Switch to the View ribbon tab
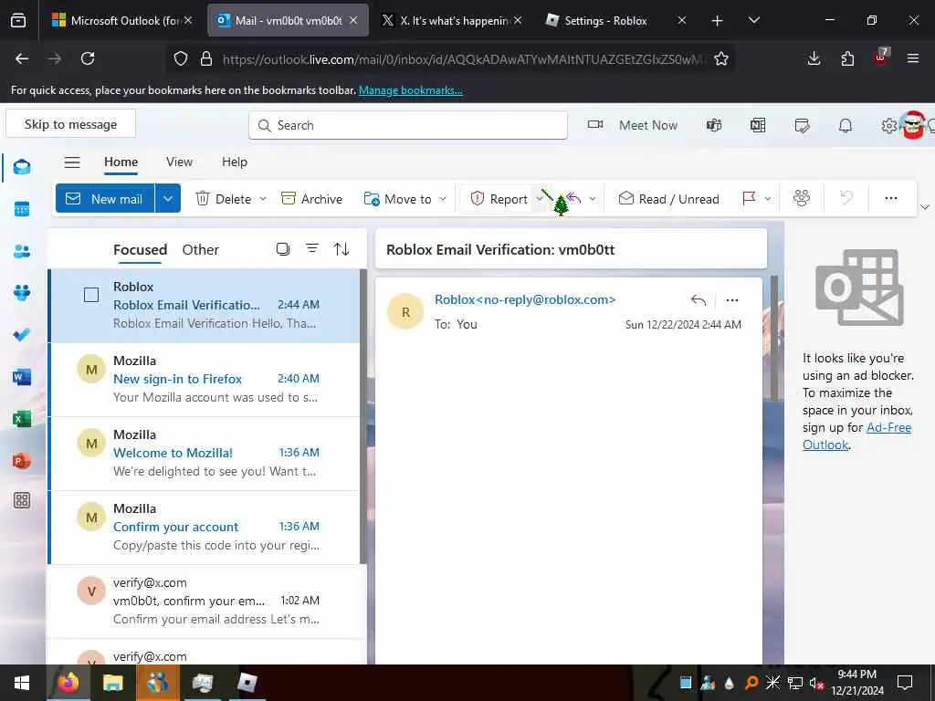The width and height of the screenshot is (935, 701). [x=179, y=162]
